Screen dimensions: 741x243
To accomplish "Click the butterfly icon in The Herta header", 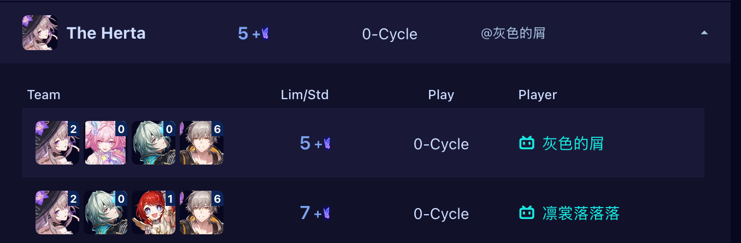I will pyautogui.click(x=265, y=34).
